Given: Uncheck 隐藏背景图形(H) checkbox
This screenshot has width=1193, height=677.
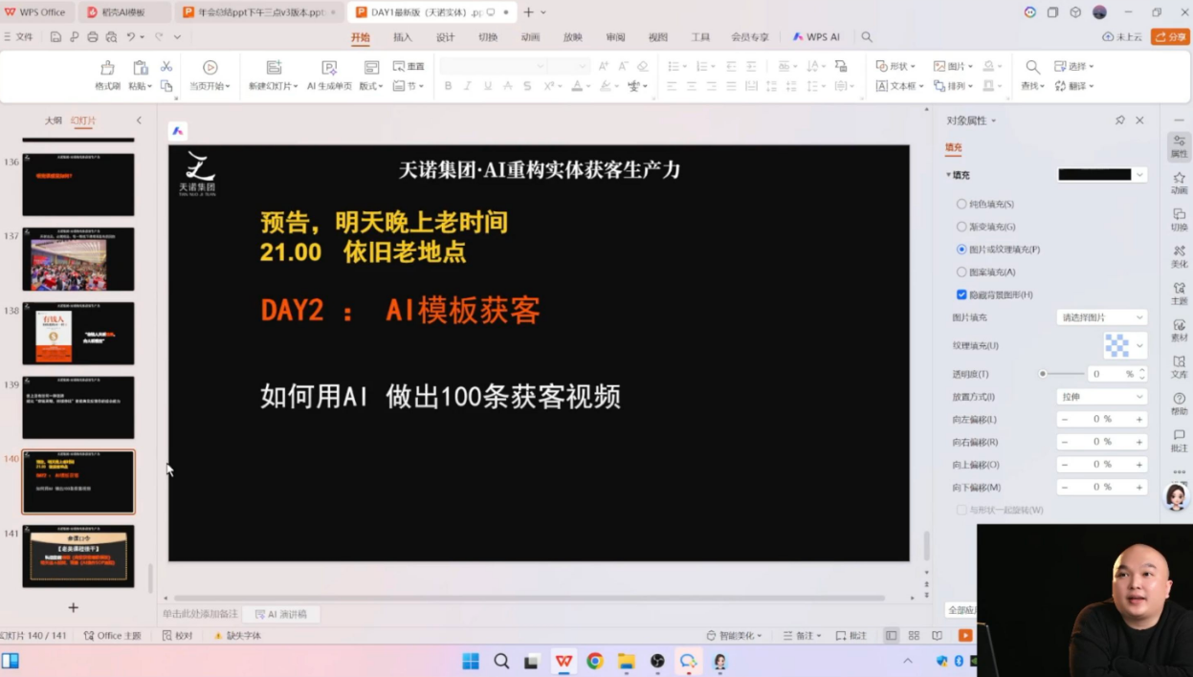Looking at the screenshot, I should [x=961, y=295].
